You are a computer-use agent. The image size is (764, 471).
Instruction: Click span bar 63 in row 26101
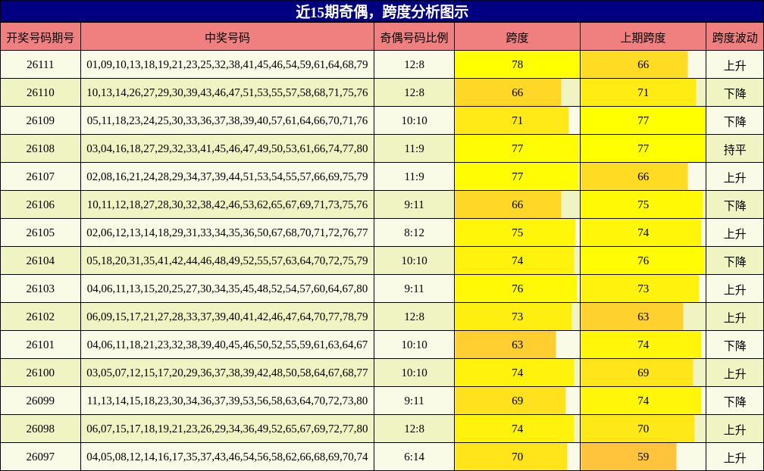tap(506, 345)
